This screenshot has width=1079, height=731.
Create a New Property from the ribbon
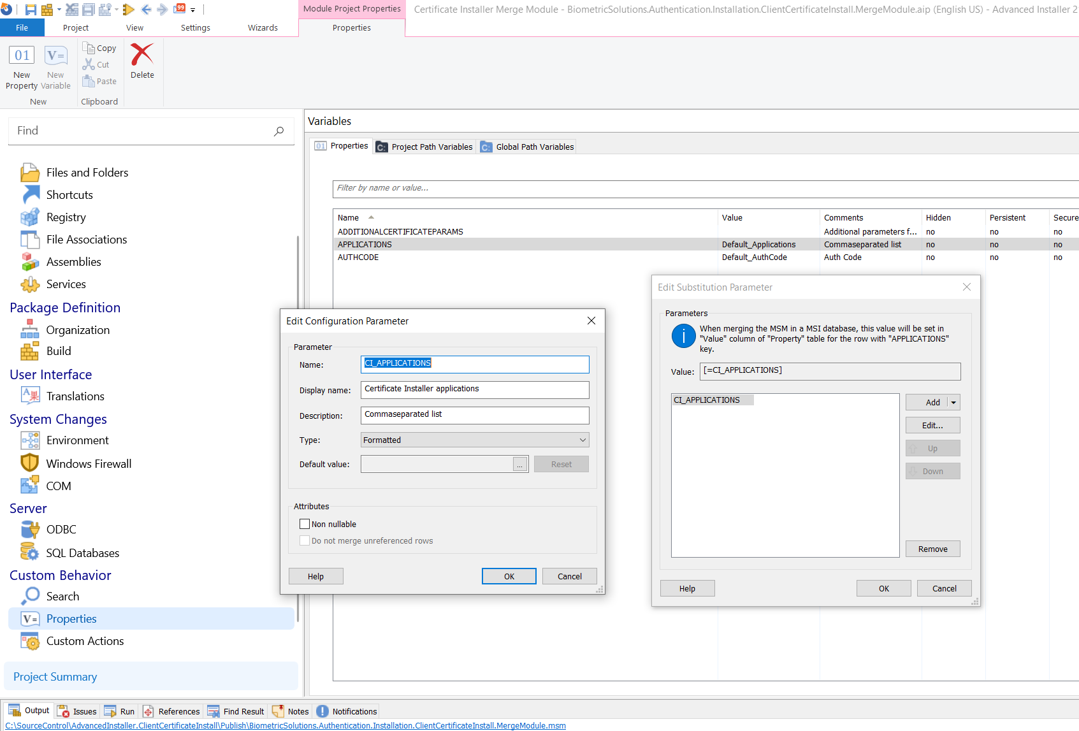click(x=21, y=66)
